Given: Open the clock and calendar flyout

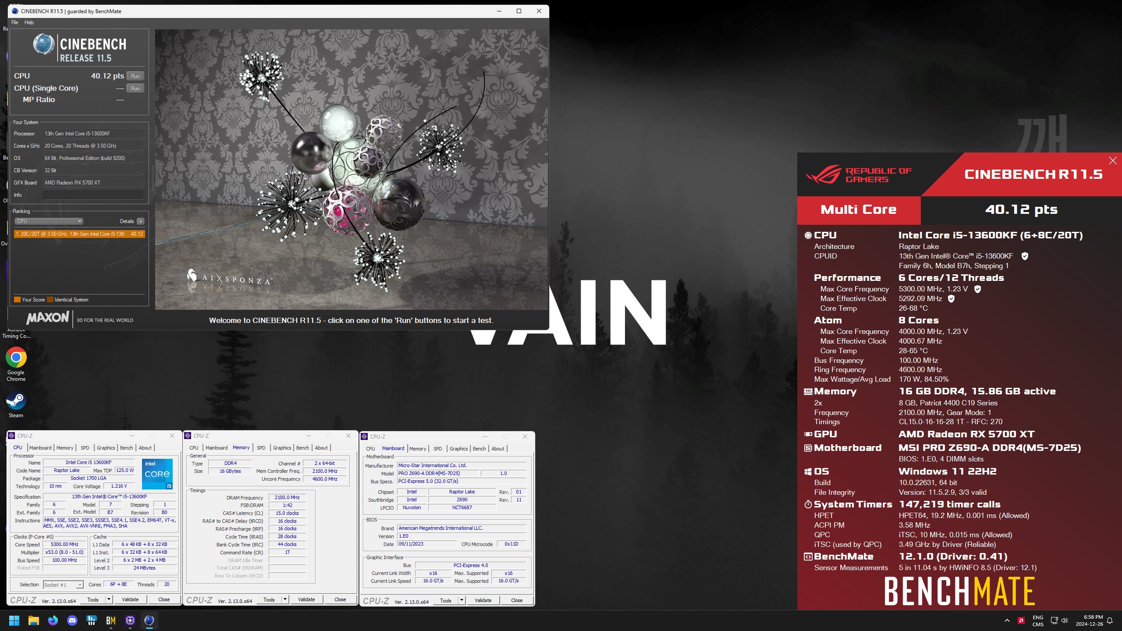Looking at the screenshot, I should 1089,620.
